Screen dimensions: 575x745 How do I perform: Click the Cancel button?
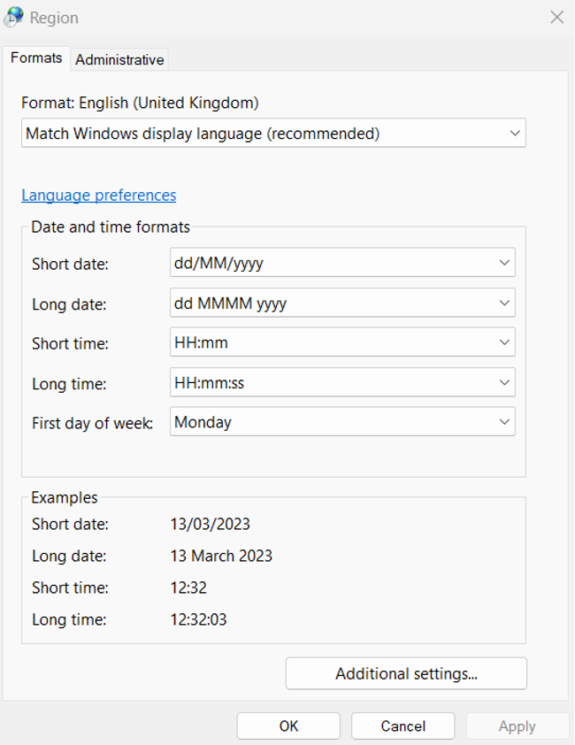coord(402,726)
